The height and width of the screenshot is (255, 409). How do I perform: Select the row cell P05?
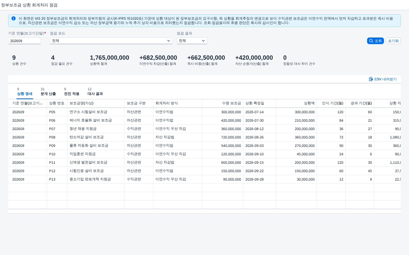57,112
